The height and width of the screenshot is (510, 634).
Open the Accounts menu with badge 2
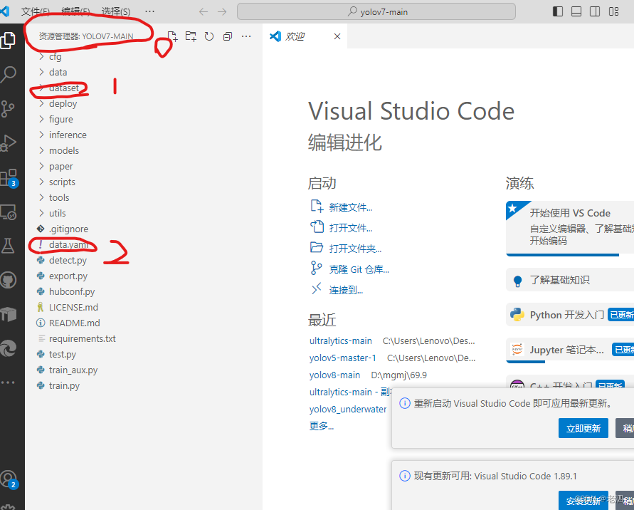point(9,479)
